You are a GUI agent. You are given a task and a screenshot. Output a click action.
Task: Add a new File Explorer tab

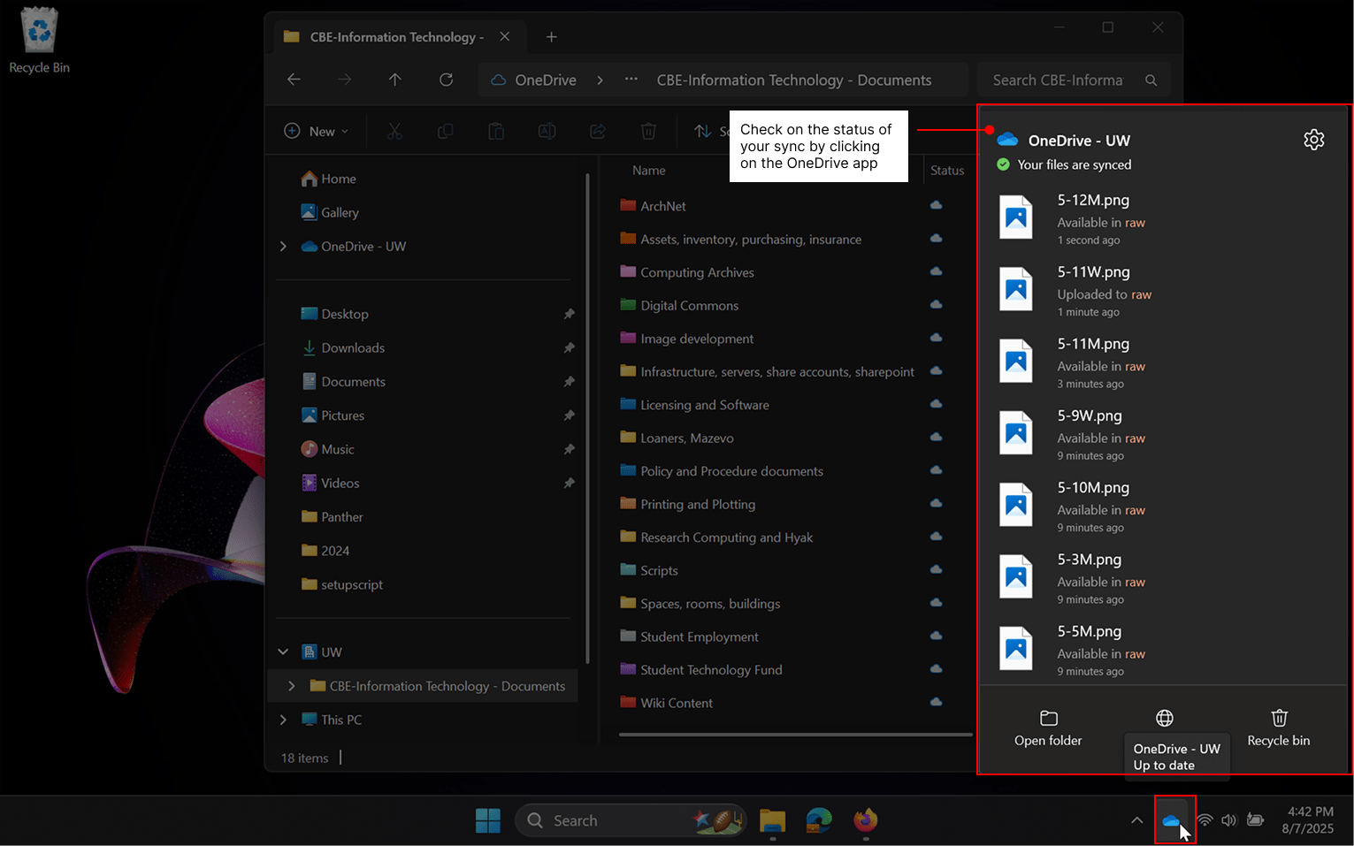click(551, 37)
